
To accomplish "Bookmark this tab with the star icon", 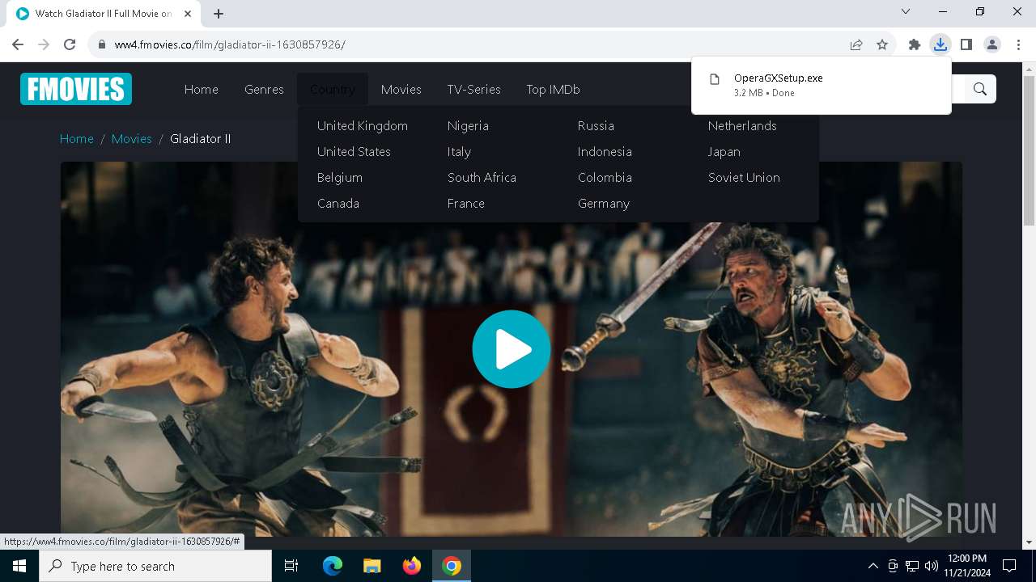I will click(x=882, y=44).
